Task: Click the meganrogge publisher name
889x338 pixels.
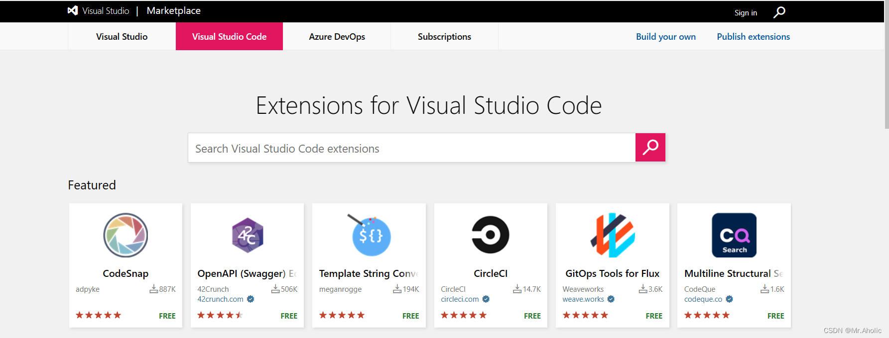Action: click(340, 289)
